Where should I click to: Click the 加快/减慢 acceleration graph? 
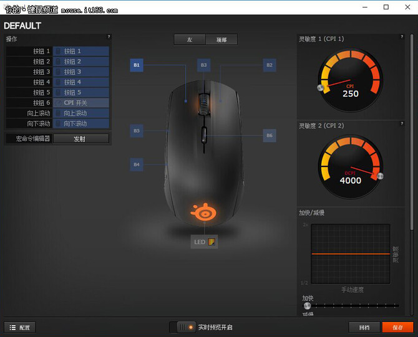pyautogui.click(x=351, y=254)
